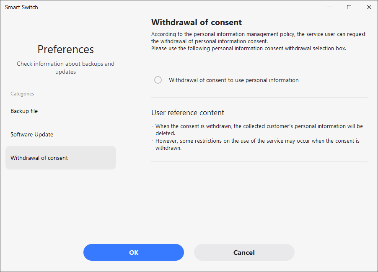Viewport: 378px width, 272px height.
Task: Click the 'Please use the following' instruction line
Action: point(249,49)
